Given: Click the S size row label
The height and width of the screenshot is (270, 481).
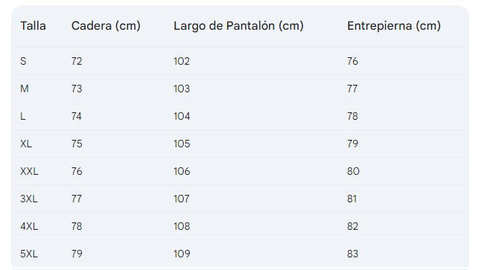Looking at the screenshot, I should click(x=23, y=61).
